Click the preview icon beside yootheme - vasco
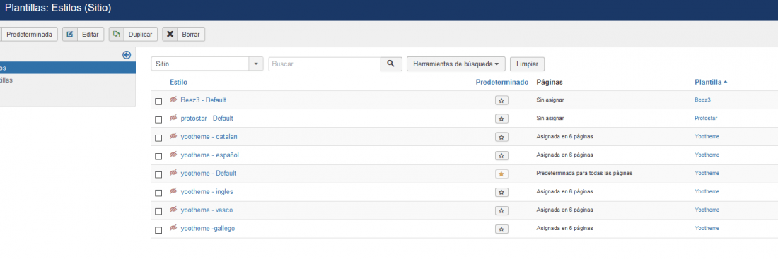 [173, 210]
